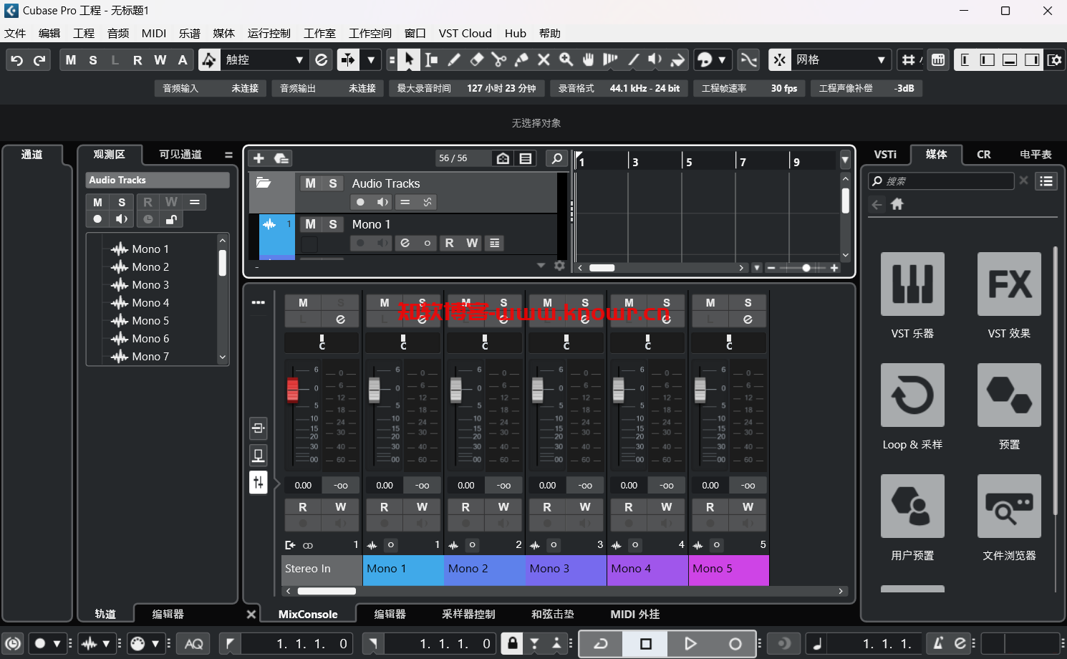Select the Erase tool

tap(476, 60)
